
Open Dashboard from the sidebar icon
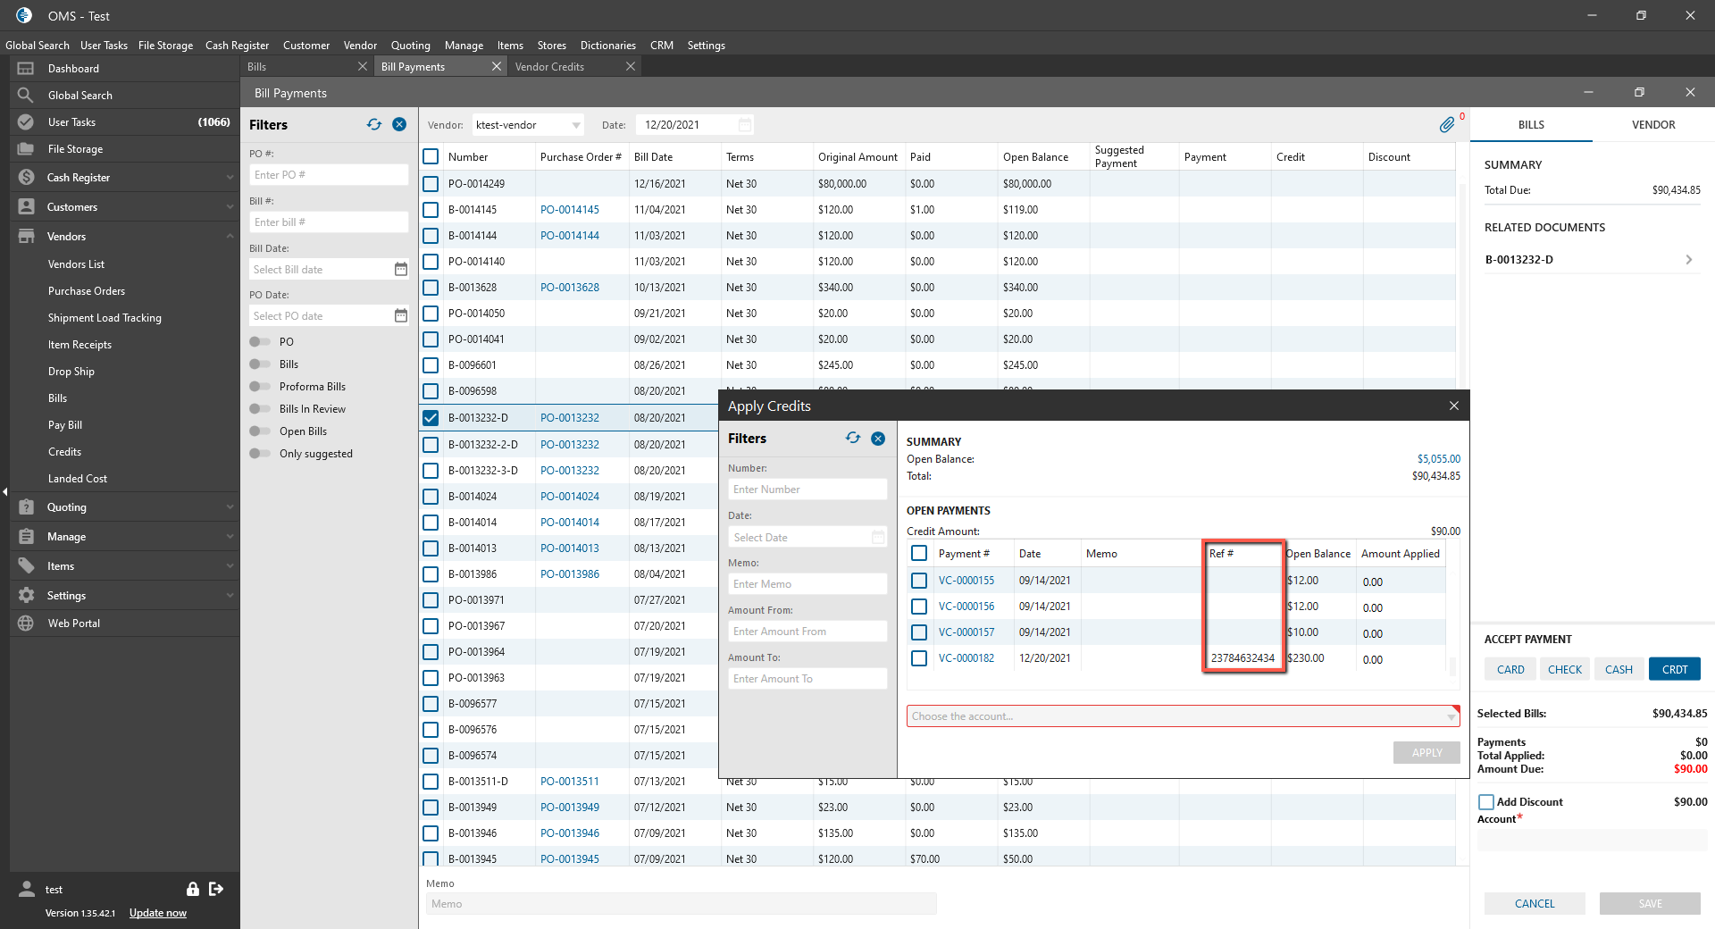click(x=26, y=69)
